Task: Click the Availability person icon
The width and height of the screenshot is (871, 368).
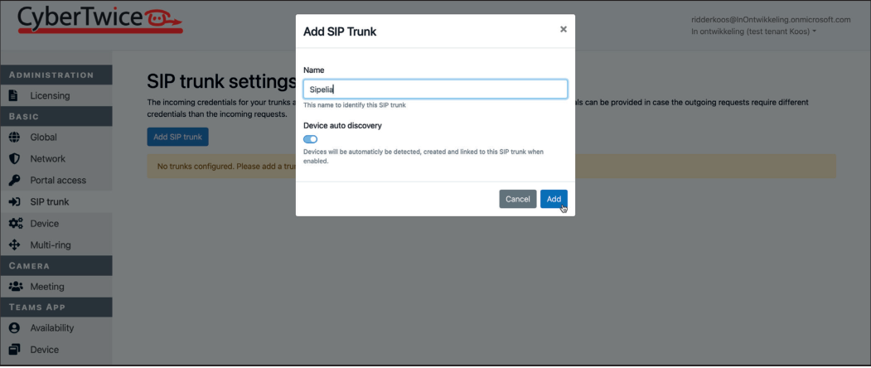Action: pos(15,328)
